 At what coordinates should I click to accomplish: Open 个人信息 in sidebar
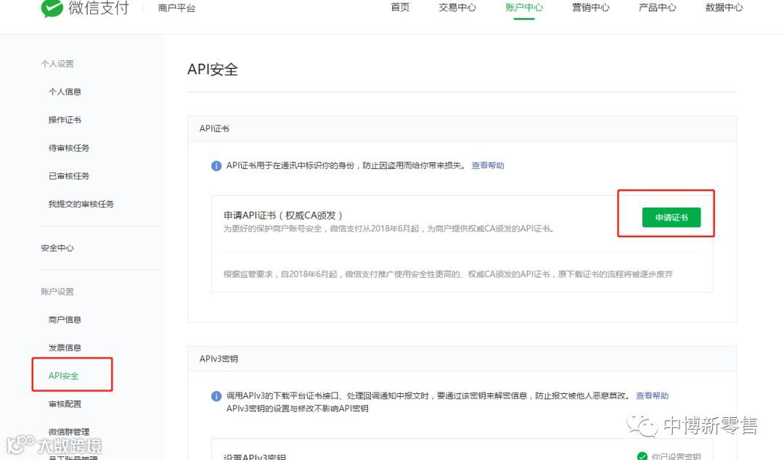point(65,91)
